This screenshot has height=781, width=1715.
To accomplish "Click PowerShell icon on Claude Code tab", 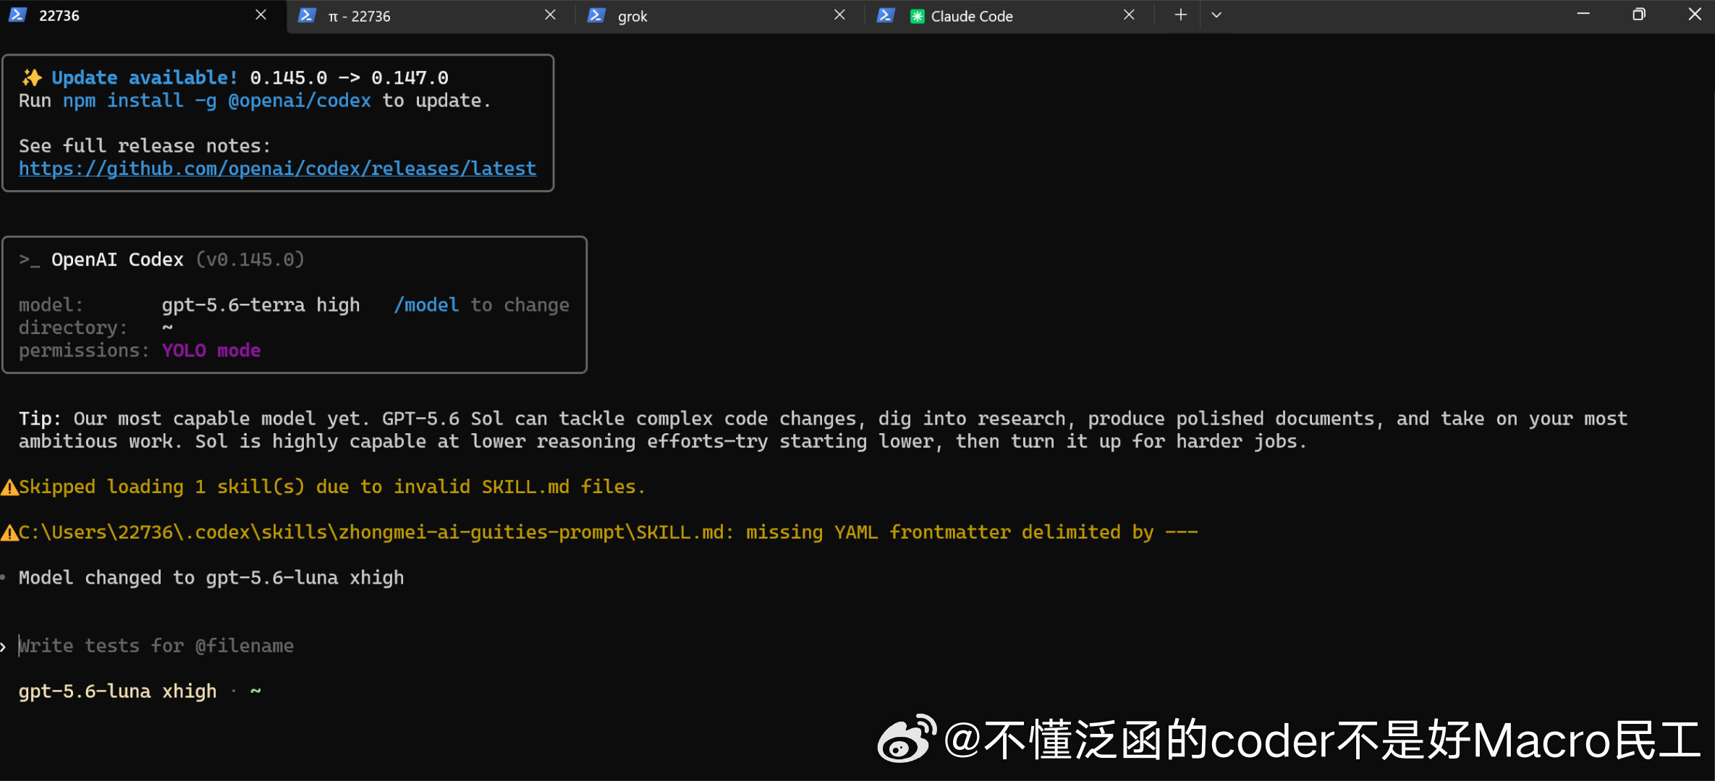I will point(886,15).
